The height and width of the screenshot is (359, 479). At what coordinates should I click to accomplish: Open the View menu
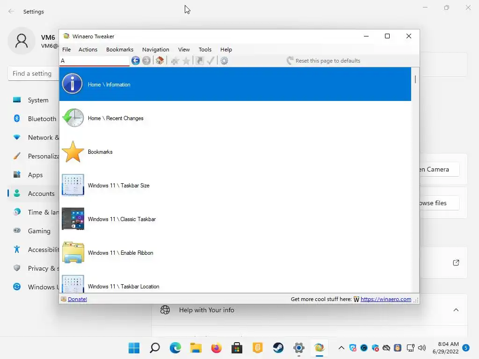(184, 50)
